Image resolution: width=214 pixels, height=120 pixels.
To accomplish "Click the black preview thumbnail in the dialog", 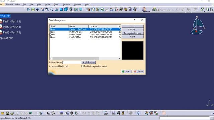I will pyautogui.click(x=132, y=50).
